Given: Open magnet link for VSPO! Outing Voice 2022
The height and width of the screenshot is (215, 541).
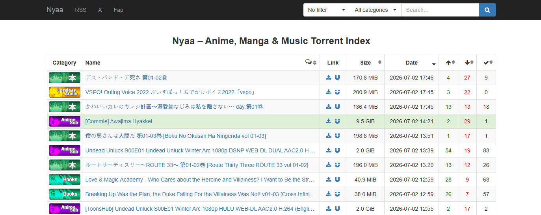Looking at the screenshot, I should 337,92.
